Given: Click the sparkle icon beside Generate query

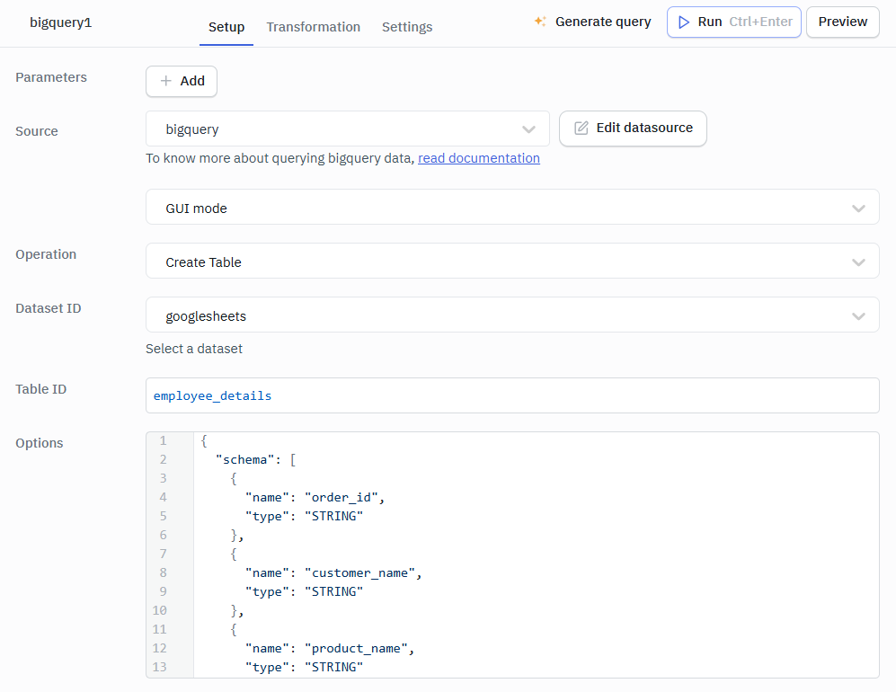Looking at the screenshot, I should 540,22.
